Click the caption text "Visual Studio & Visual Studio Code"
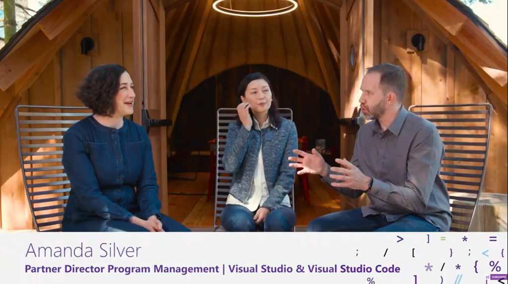Screen dimensions: 508x284 314,269
